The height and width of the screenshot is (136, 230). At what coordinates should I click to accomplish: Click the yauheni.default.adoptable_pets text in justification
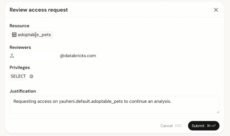(x=91, y=101)
